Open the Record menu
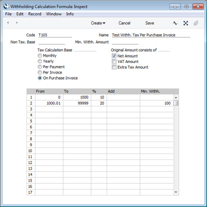This screenshot has width=207, height=207. [34, 14]
